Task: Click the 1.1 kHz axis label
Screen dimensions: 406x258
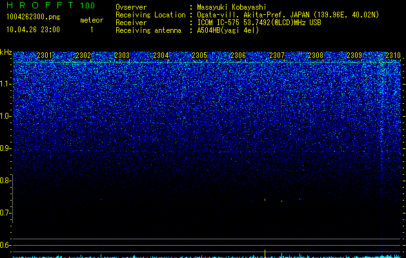Action: click(5, 84)
